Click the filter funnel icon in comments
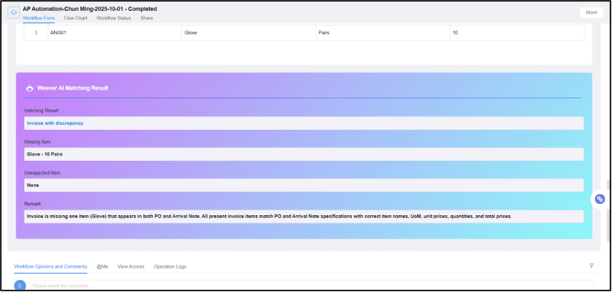The width and height of the screenshot is (612, 292). pyautogui.click(x=591, y=266)
